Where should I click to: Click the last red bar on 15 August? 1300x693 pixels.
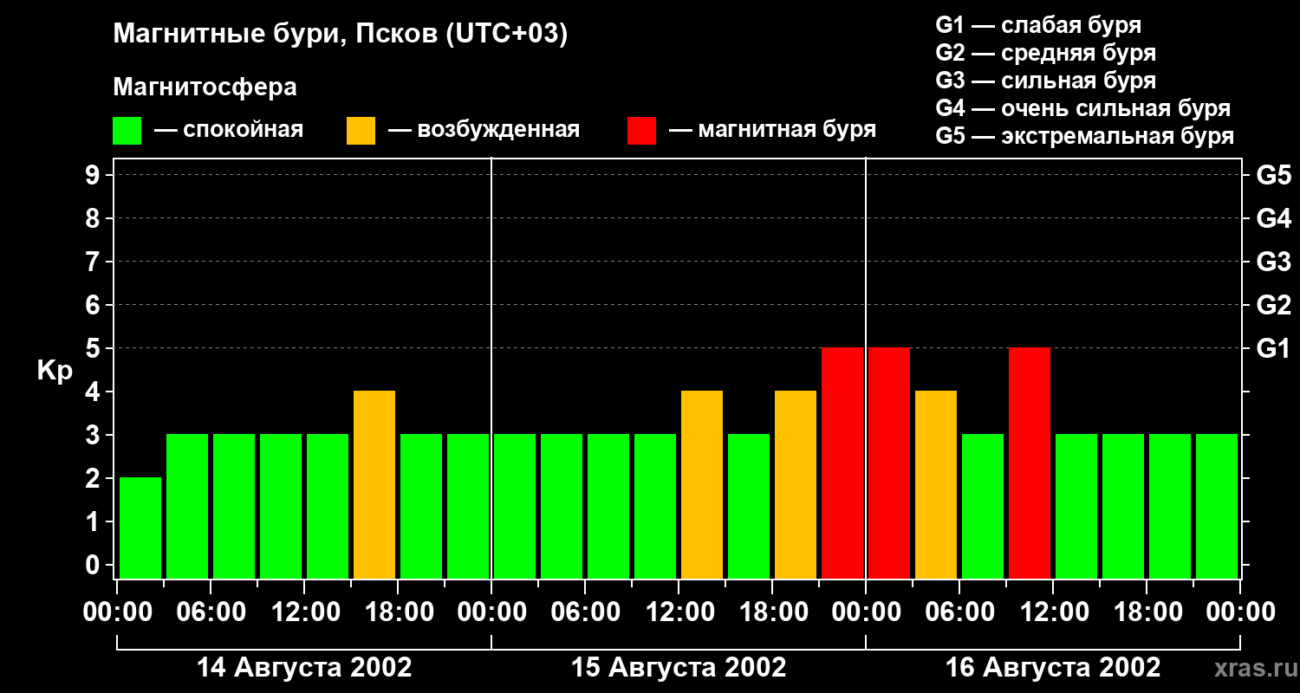(842, 463)
